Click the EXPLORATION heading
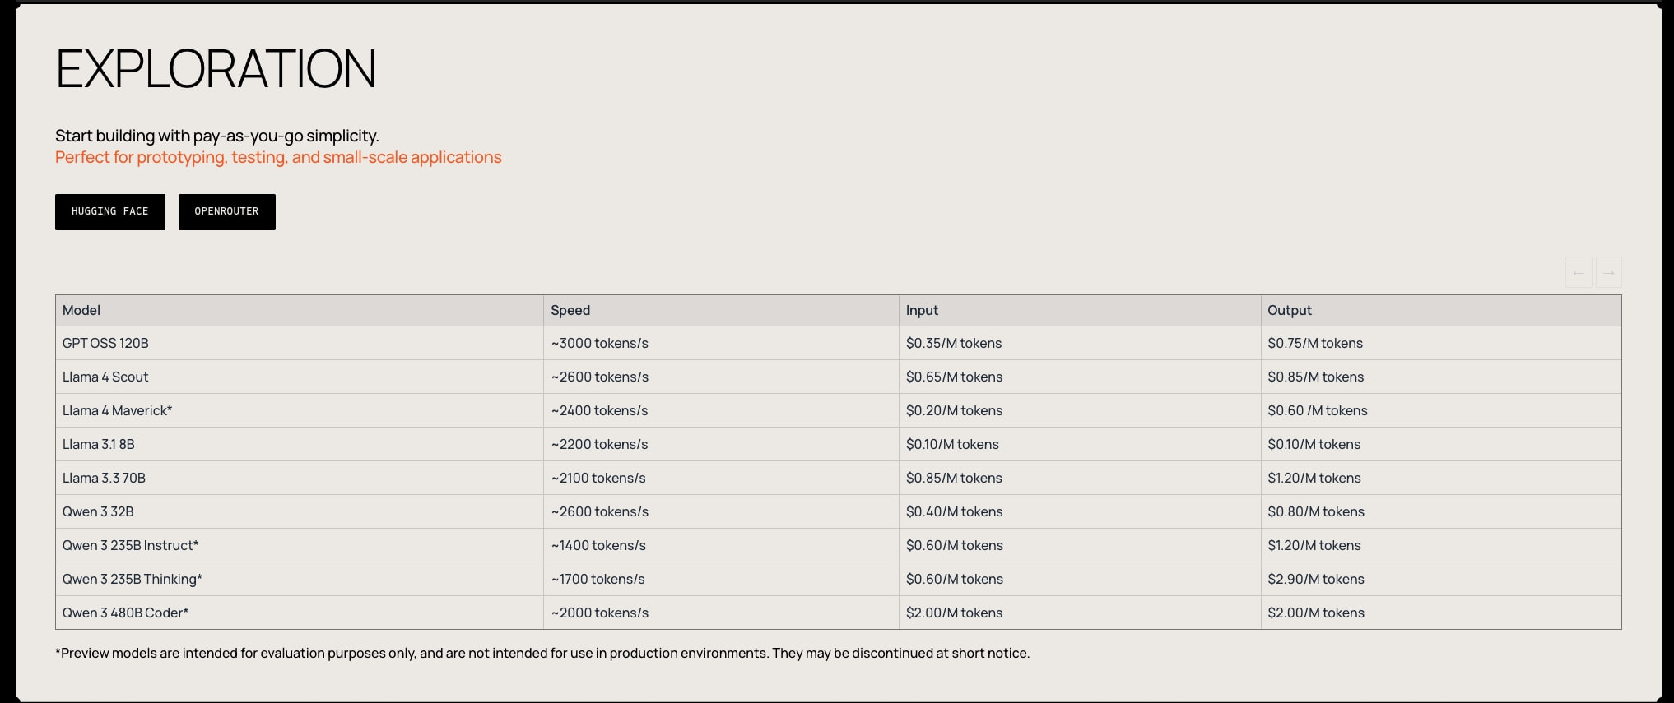 click(216, 69)
